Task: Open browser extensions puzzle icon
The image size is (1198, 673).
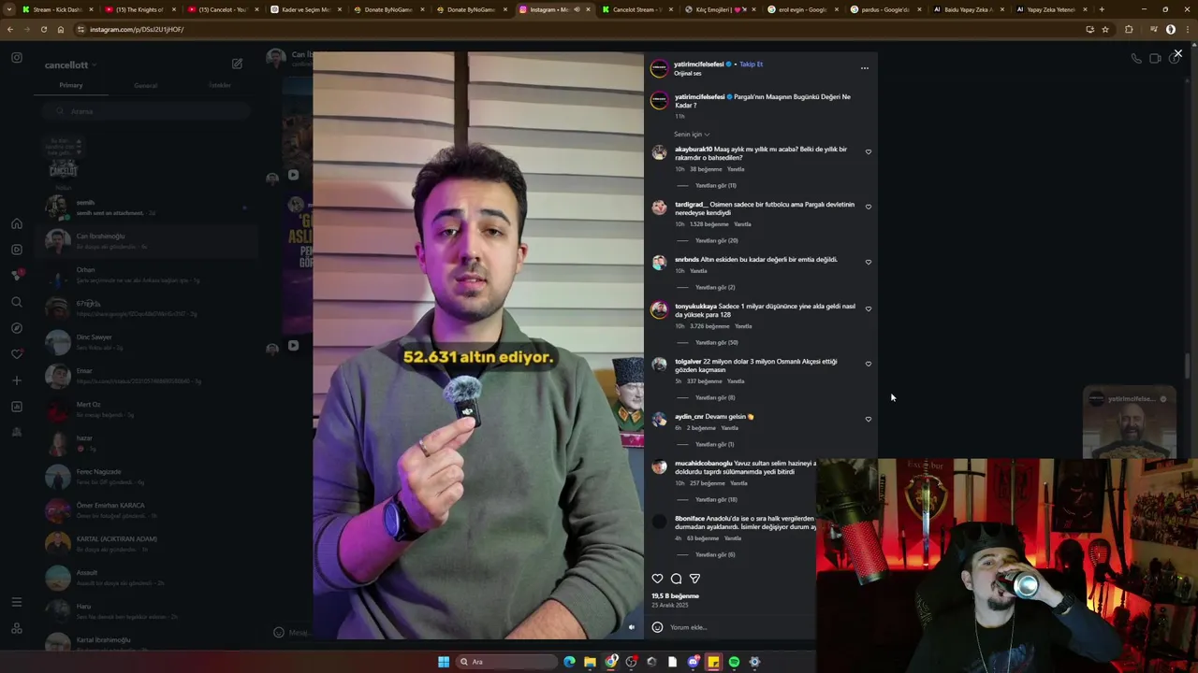Action: pyautogui.click(x=1129, y=29)
